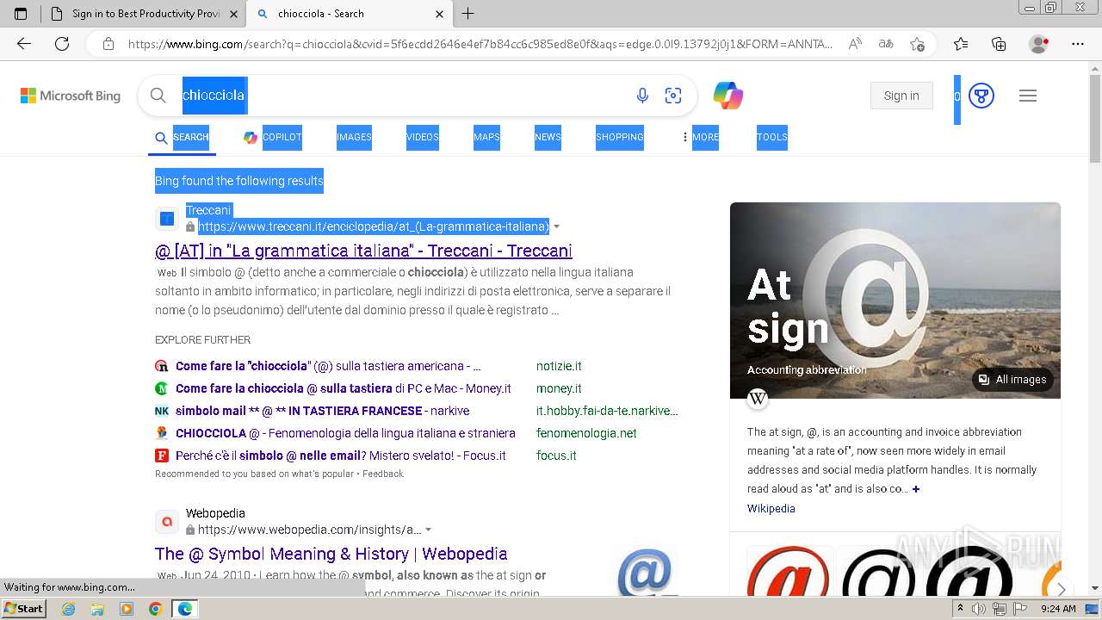Advance image carousel with next arrow
Screen dimensions: 1102x620
pos(1062,589)
